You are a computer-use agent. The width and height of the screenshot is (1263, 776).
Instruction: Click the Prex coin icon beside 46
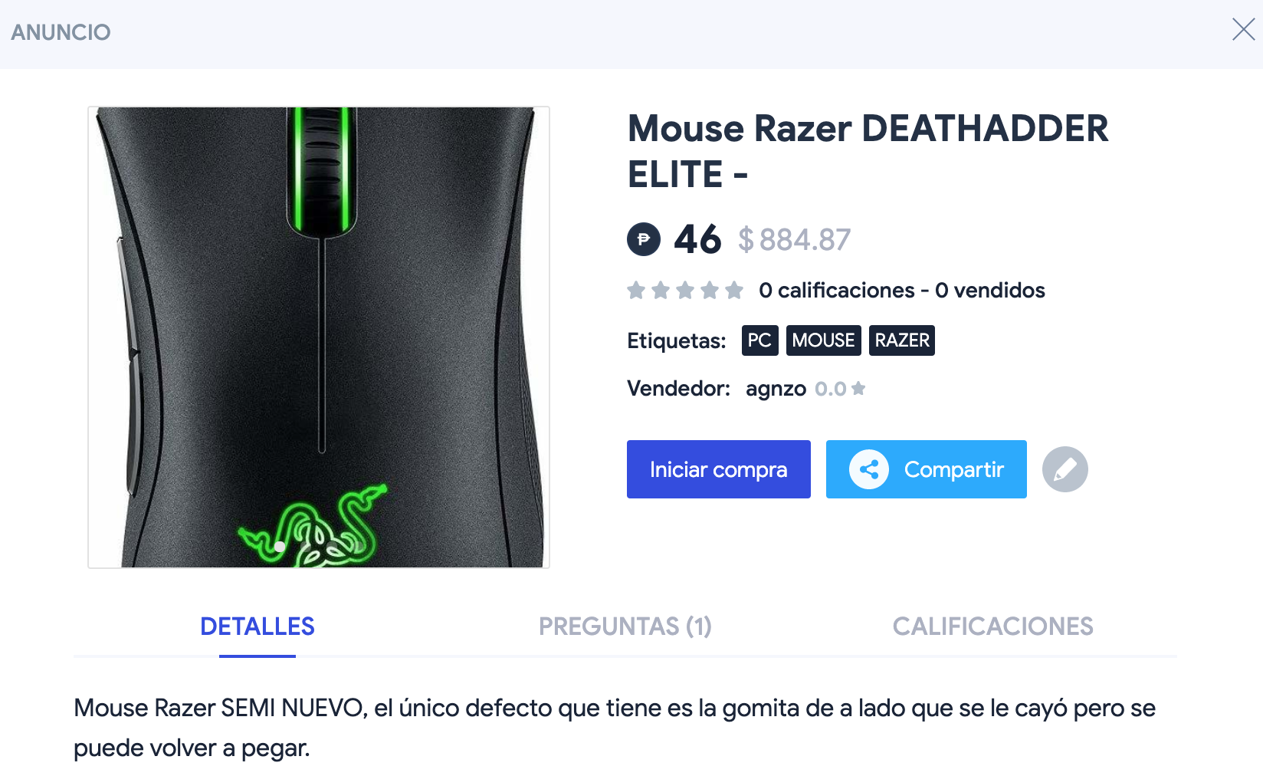tap(644, 239)
